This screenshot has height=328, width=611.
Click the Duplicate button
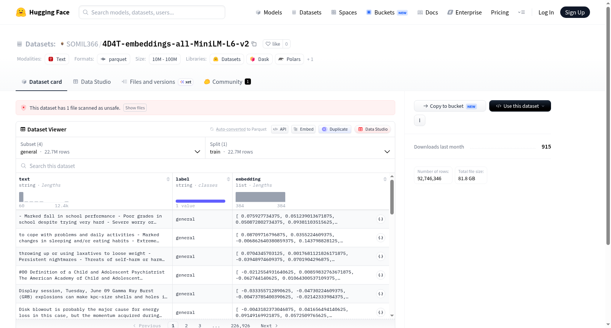click(x=335, y=129)
